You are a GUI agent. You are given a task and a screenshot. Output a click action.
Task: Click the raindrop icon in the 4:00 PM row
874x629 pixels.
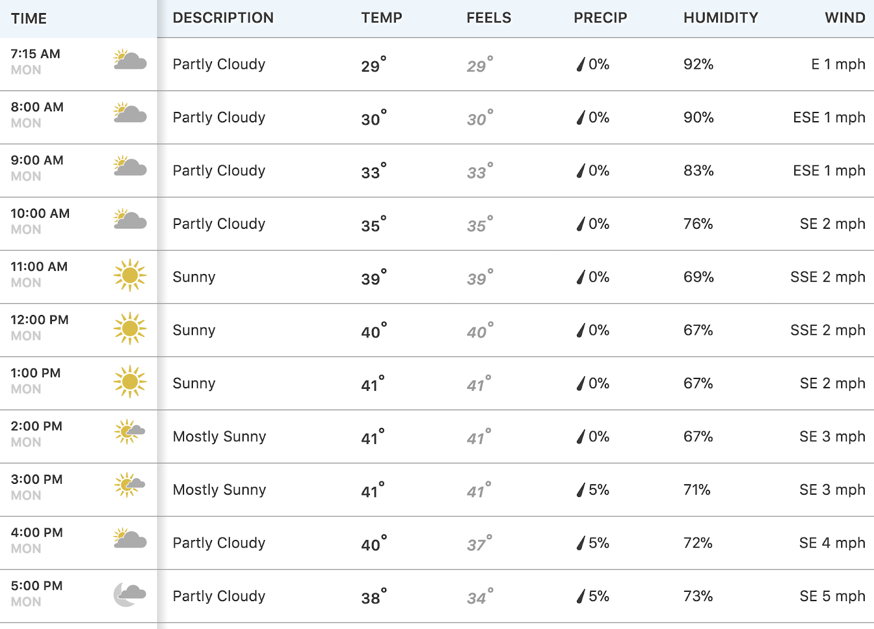[x=581, y=543]
